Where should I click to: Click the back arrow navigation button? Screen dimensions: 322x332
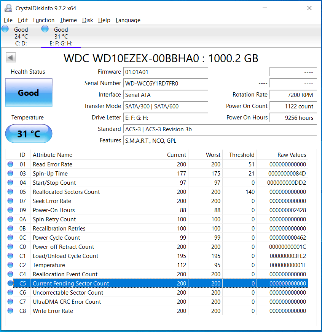coord(10,57)
